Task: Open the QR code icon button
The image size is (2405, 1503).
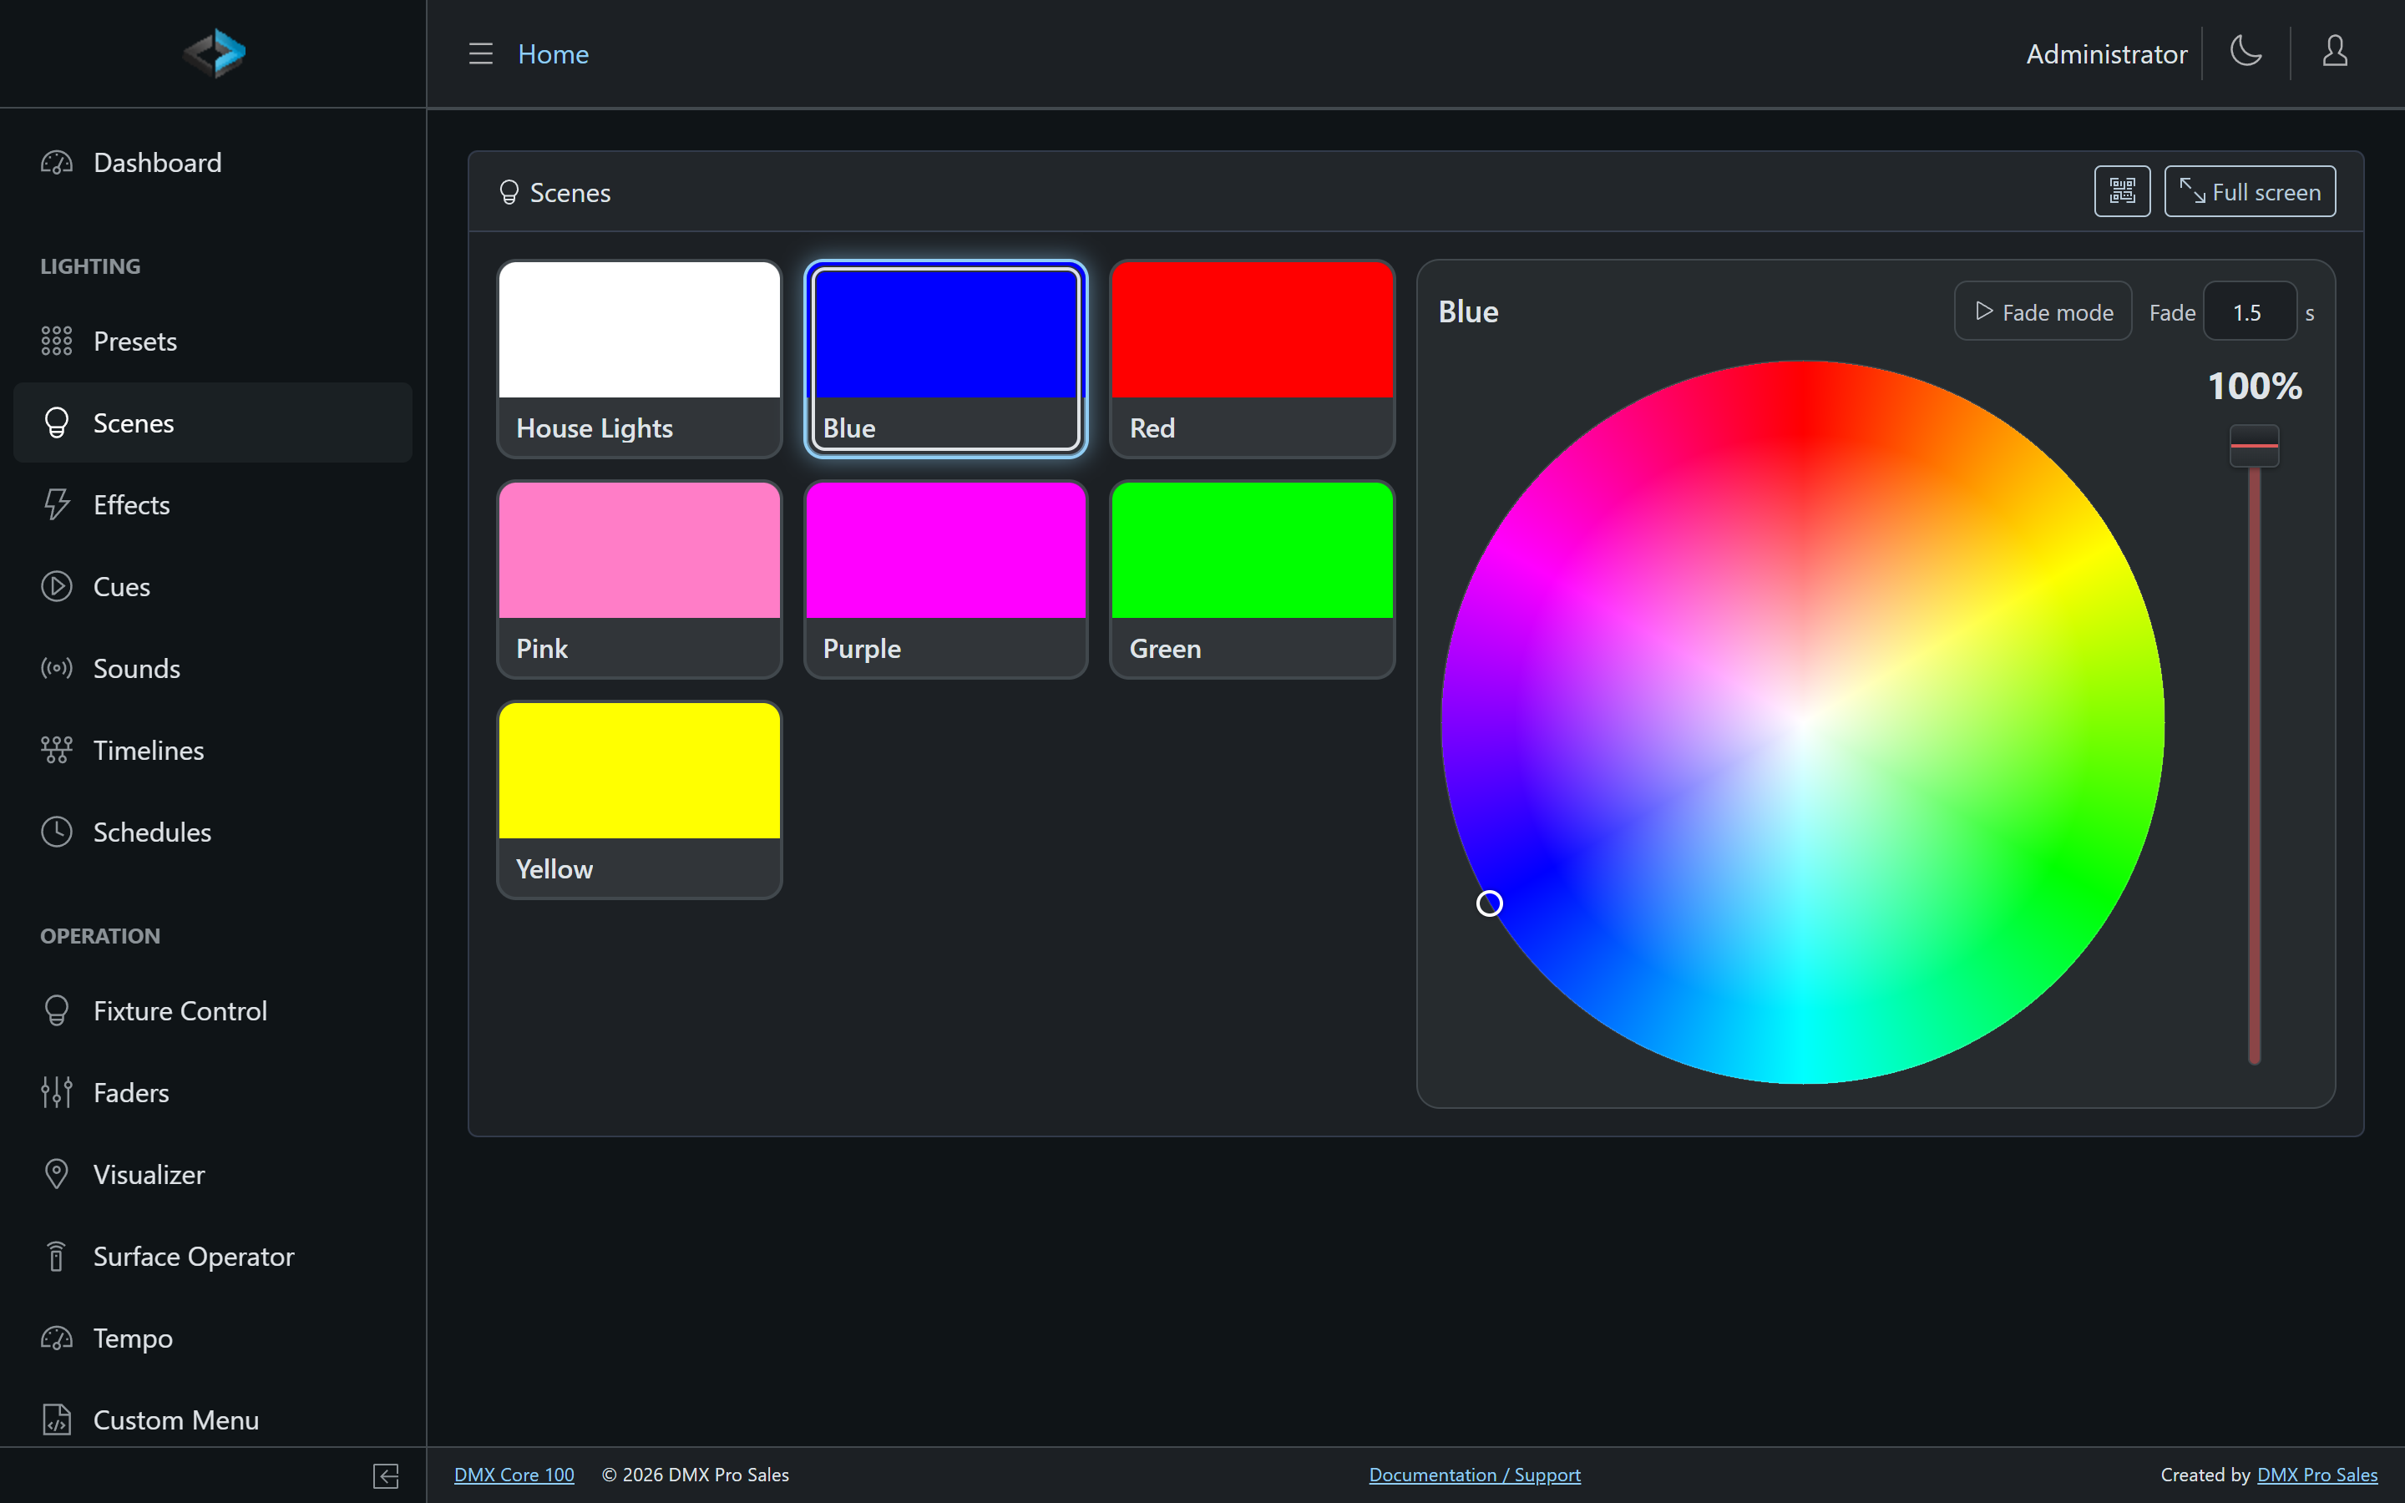Action: coord(2122,191)
